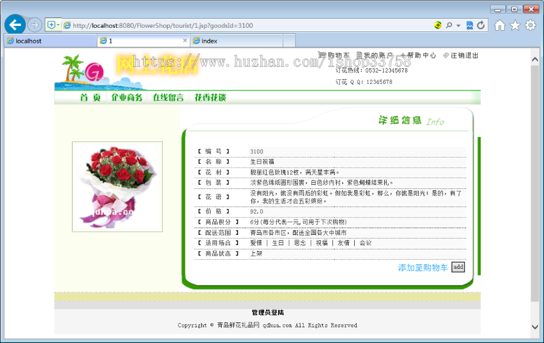The width and height of the screenshot is (544, 343).
Task: Go back with the browser back arrow
Action: pyautogui.click(x=15, y=25)
